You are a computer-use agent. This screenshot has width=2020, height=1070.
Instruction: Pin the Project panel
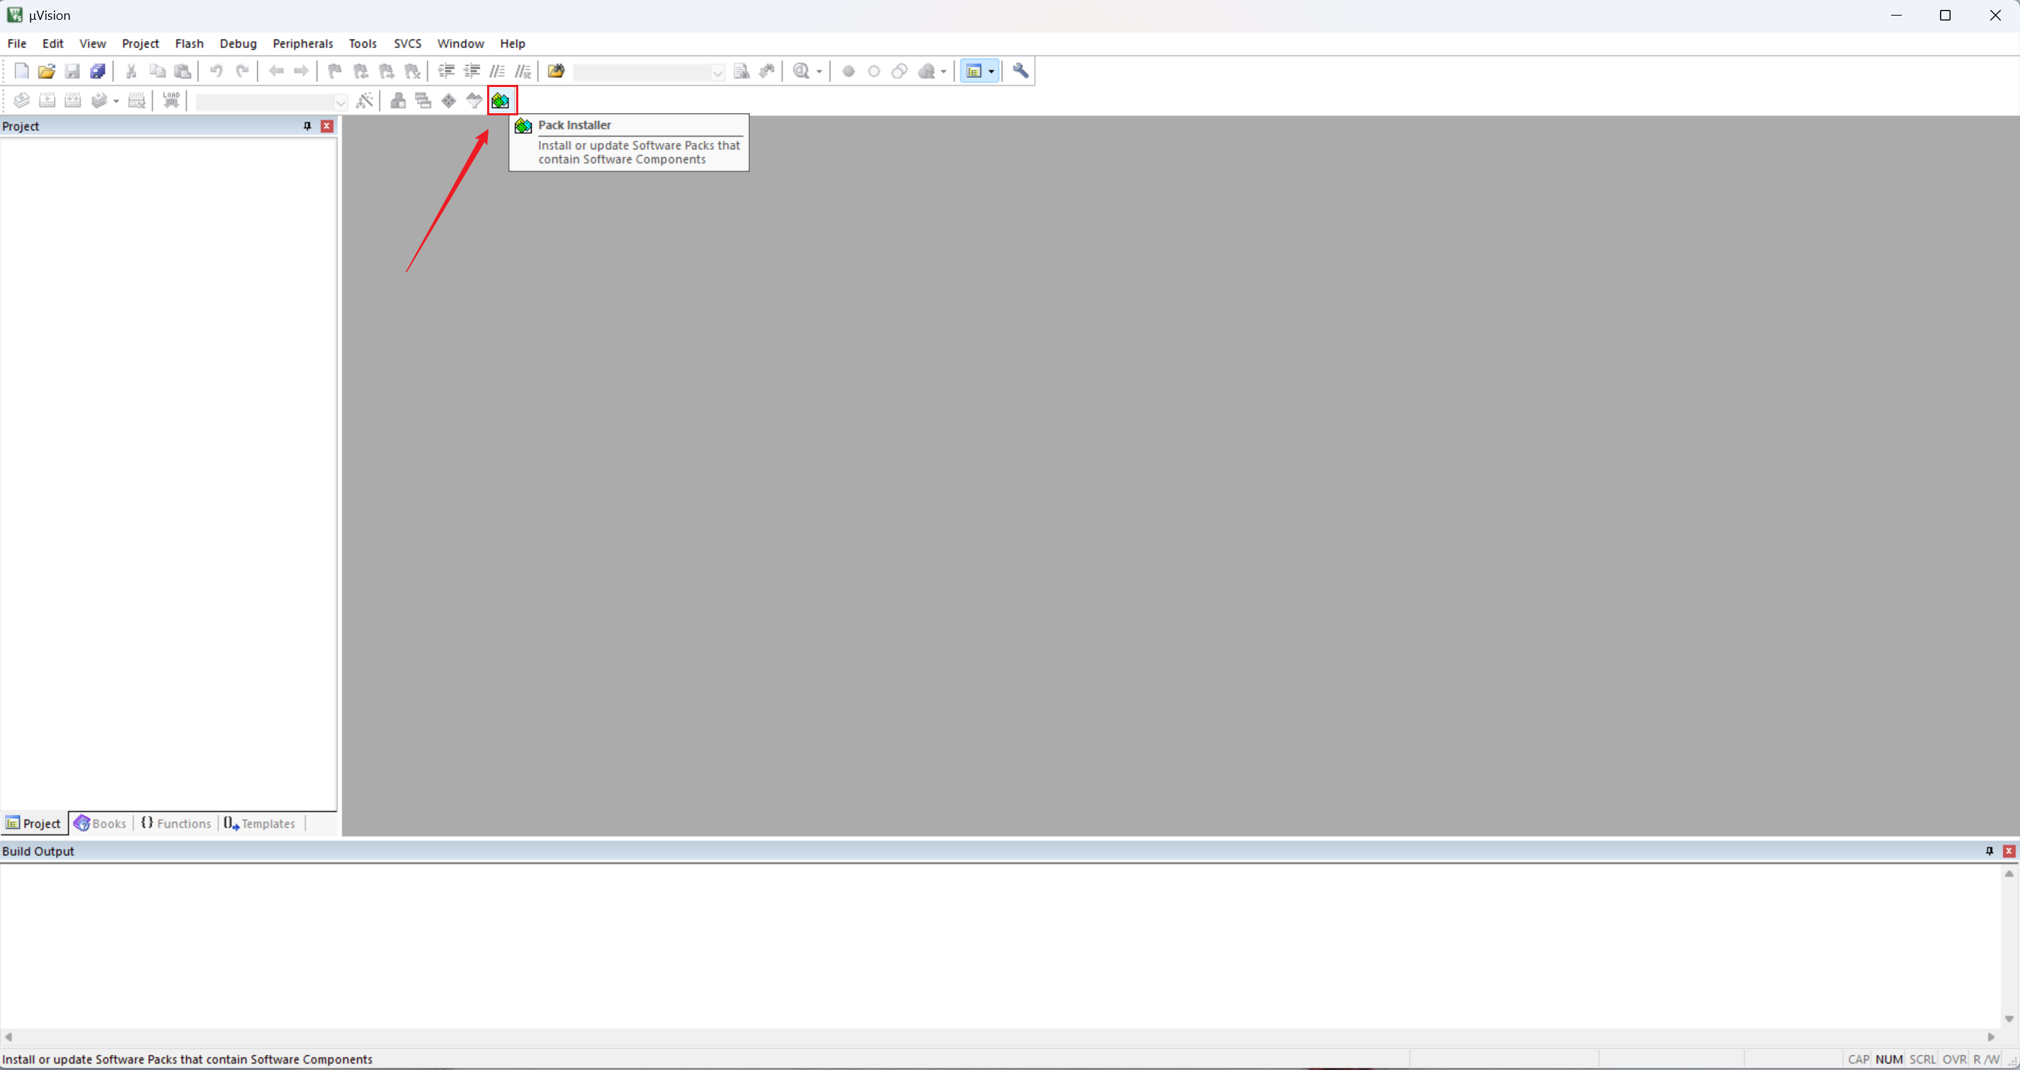(x=307, y=126)
